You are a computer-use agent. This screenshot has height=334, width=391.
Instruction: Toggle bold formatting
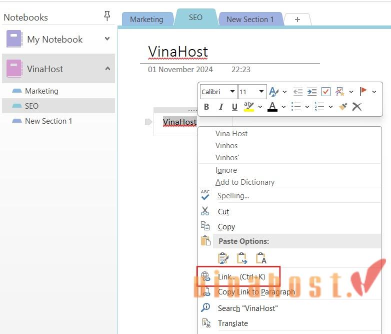click(x=206, y=107)
